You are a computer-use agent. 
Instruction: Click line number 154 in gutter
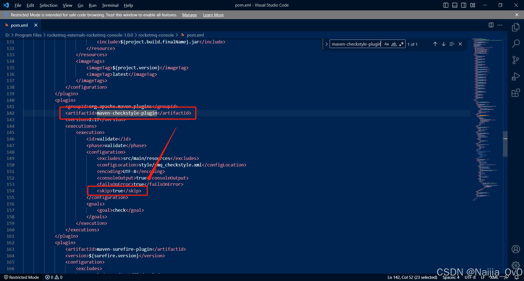pyautogui.click(x=10, y=191)
